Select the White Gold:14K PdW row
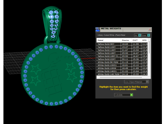The width and height of the screenshot is (165, 124). (x=122, y=74)
